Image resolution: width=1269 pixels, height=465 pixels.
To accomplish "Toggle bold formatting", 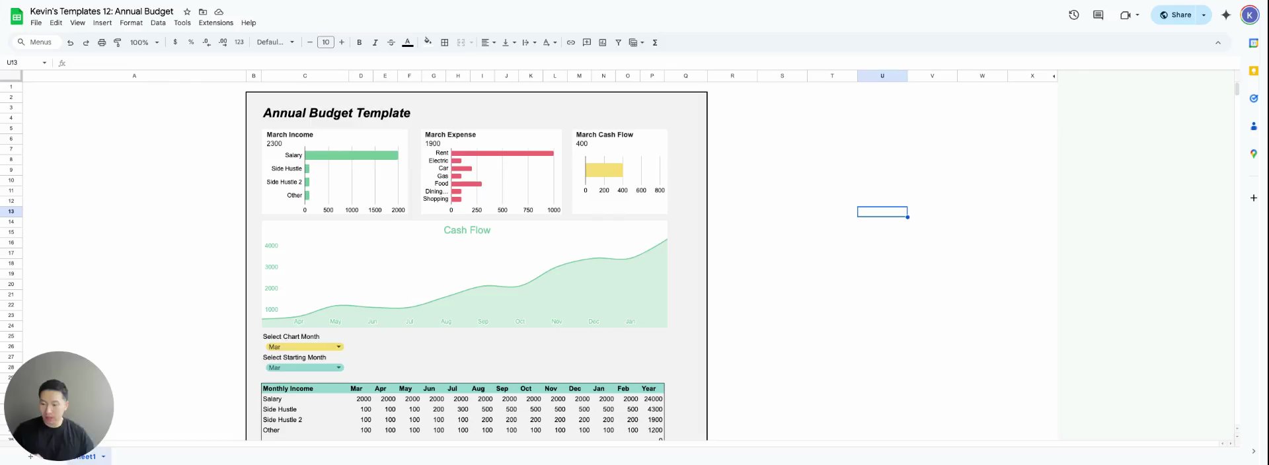I will (360, 42).
